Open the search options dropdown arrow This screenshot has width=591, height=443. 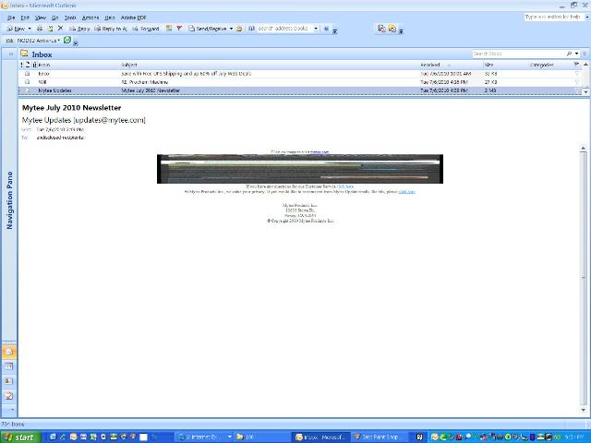576,54
